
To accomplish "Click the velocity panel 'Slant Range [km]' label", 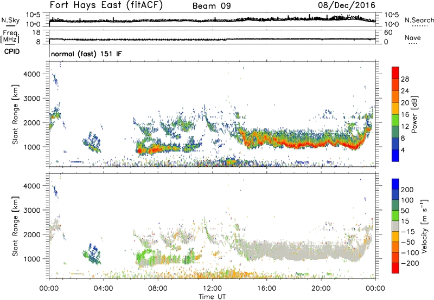I will pyautogui.click(x=15, y=226).
